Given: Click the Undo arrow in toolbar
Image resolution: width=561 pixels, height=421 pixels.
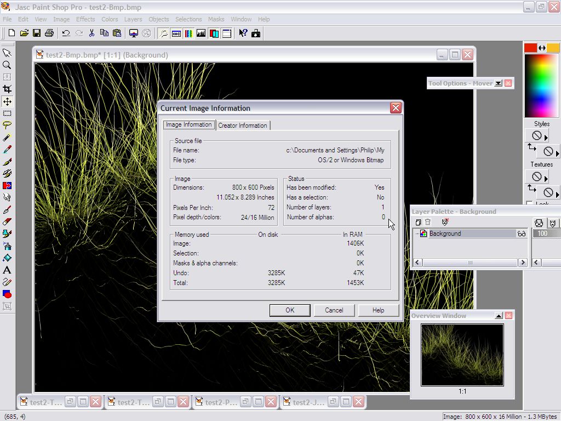Looking at the screenshot, I should click(x=66, y=33).
